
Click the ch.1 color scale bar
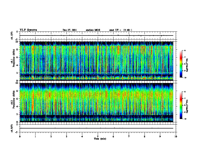(181, 64)
